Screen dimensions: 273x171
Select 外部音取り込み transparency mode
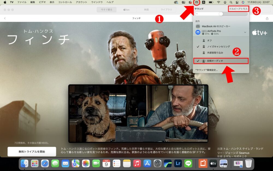[221, 53]
